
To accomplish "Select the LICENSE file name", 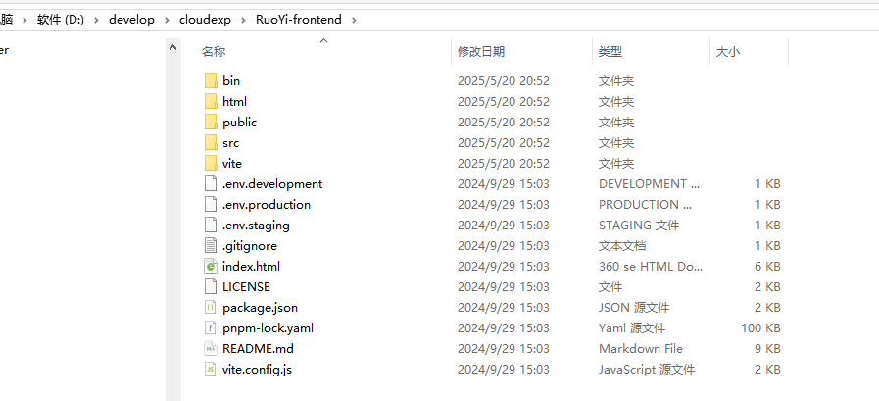I will coord(246,287).
